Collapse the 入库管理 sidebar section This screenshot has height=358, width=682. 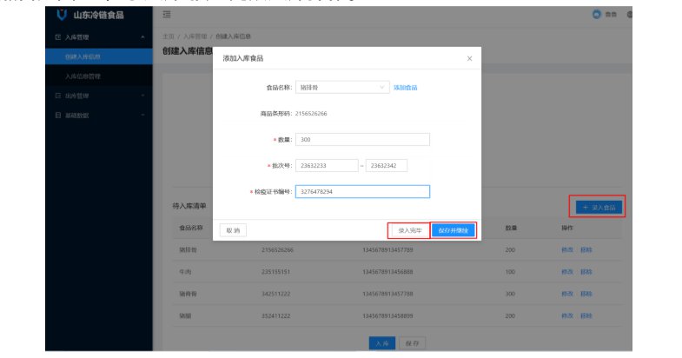142,37
